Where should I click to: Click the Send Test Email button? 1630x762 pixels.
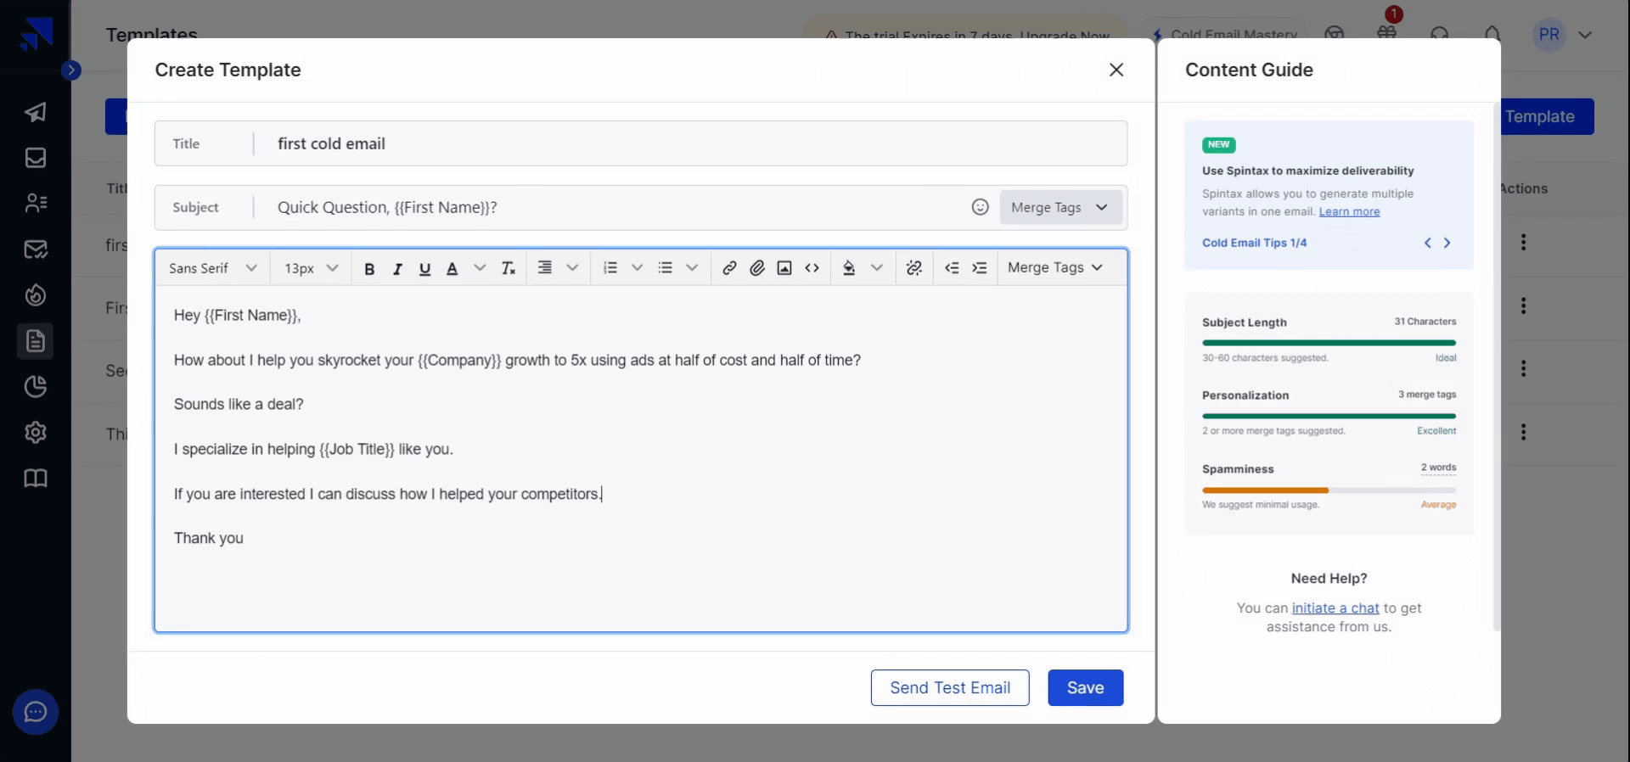coord(949,687)
